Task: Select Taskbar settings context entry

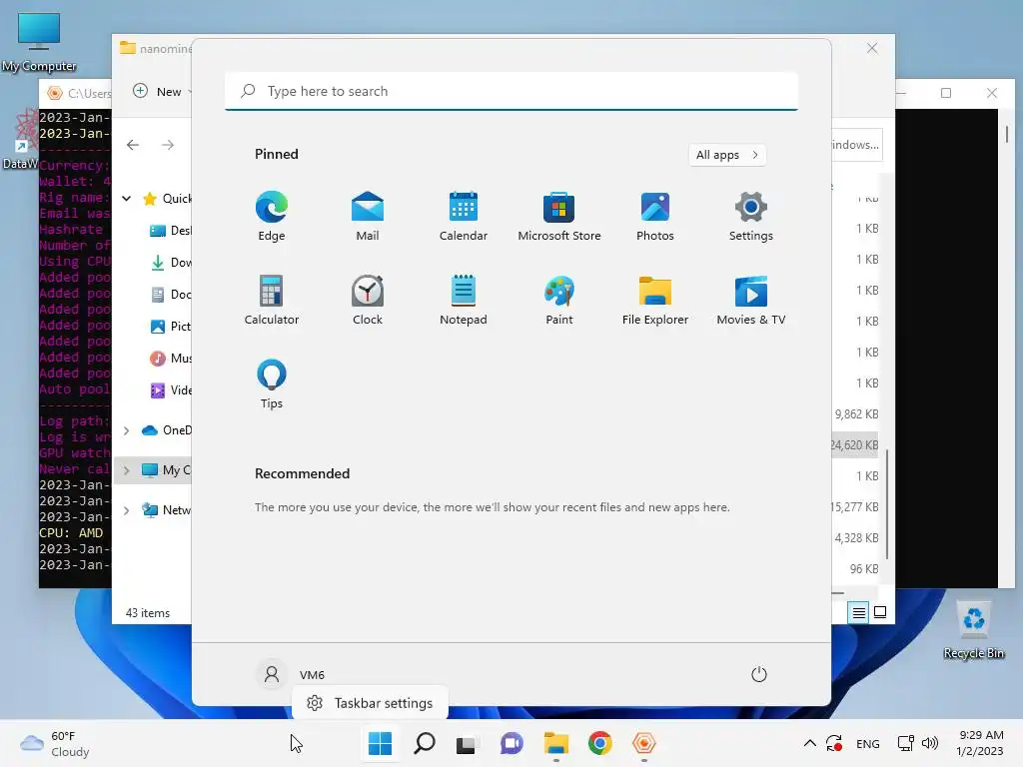Action: click(370, 703)
